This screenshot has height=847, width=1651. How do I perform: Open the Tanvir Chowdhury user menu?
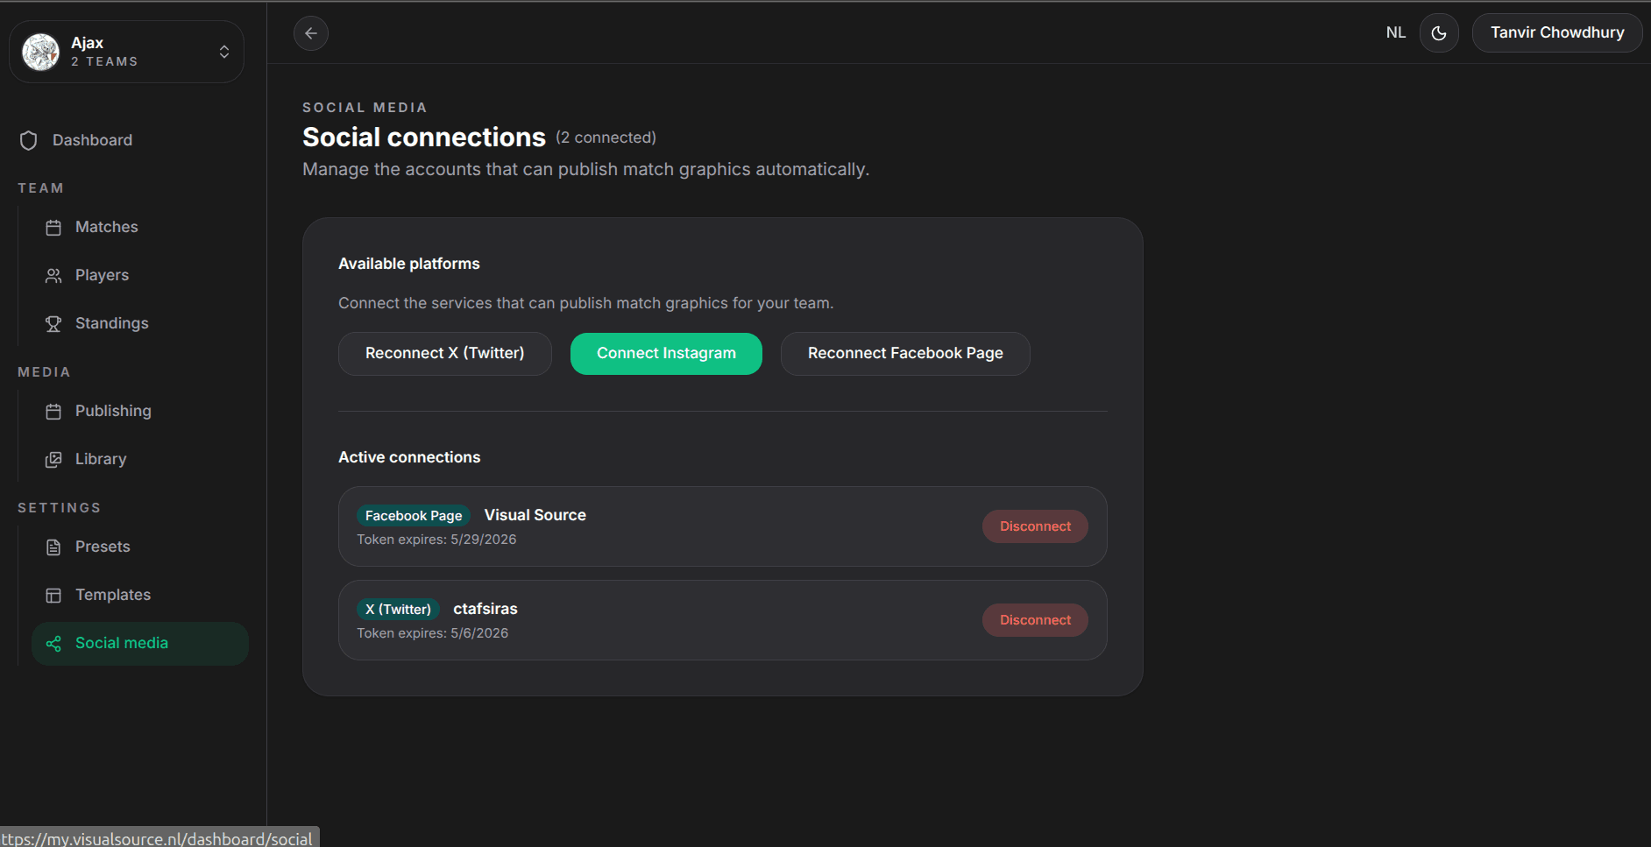point(1557,32)
